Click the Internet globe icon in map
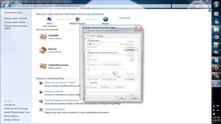Viewport: 221px width, 124px height. pyautogui.click(x=105, y=19)
